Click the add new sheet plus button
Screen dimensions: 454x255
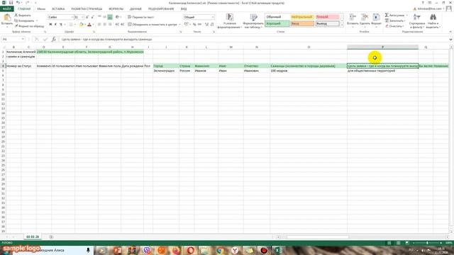point(51,237)
